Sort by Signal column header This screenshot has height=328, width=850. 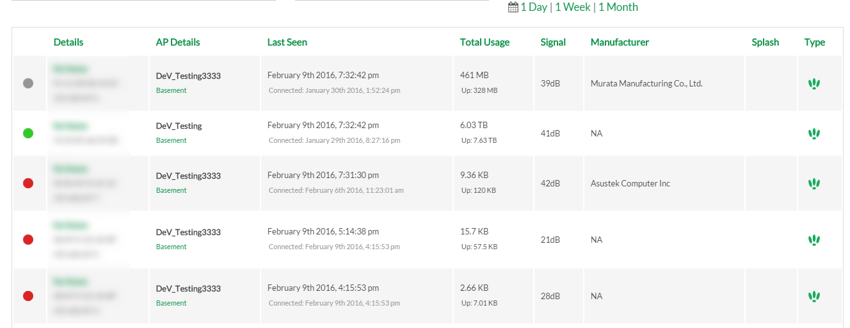pos(553,42)
